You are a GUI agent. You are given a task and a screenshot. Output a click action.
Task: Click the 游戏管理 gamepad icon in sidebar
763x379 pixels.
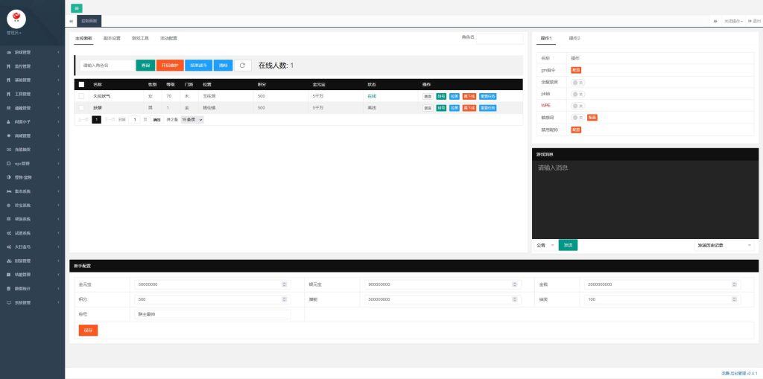pos(8,53)
